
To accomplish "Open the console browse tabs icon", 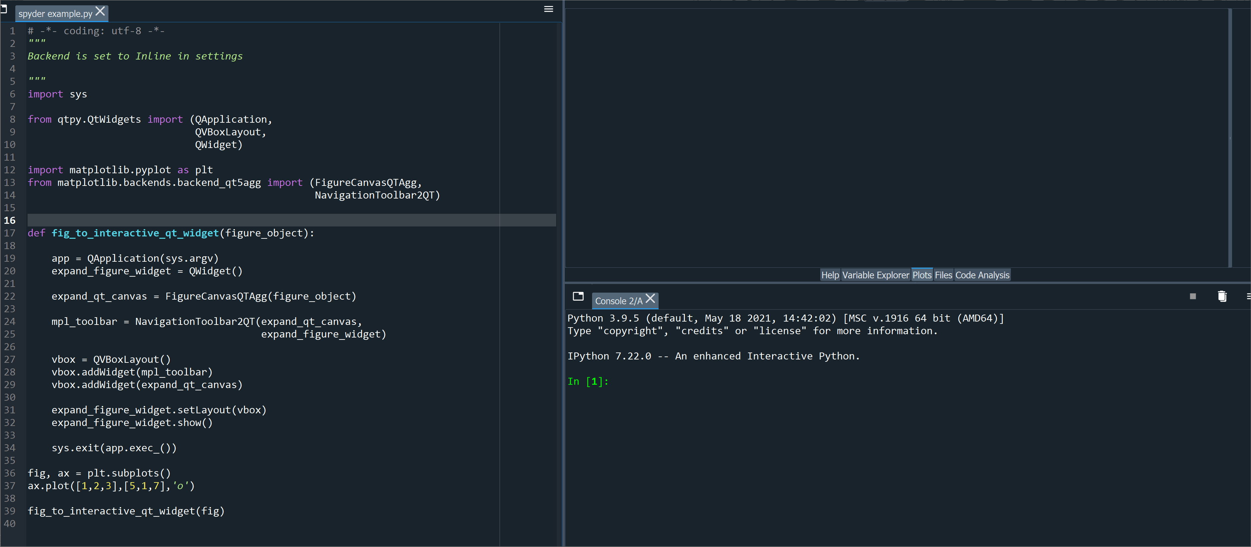I will (x=578, y=296).
